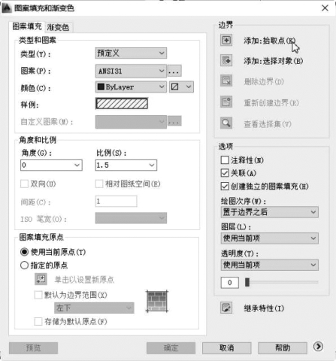Click the Recreate Boundary (重新创建边界) icon
Image resolution: width=336 pixels, height=361 pixels.
226,102
